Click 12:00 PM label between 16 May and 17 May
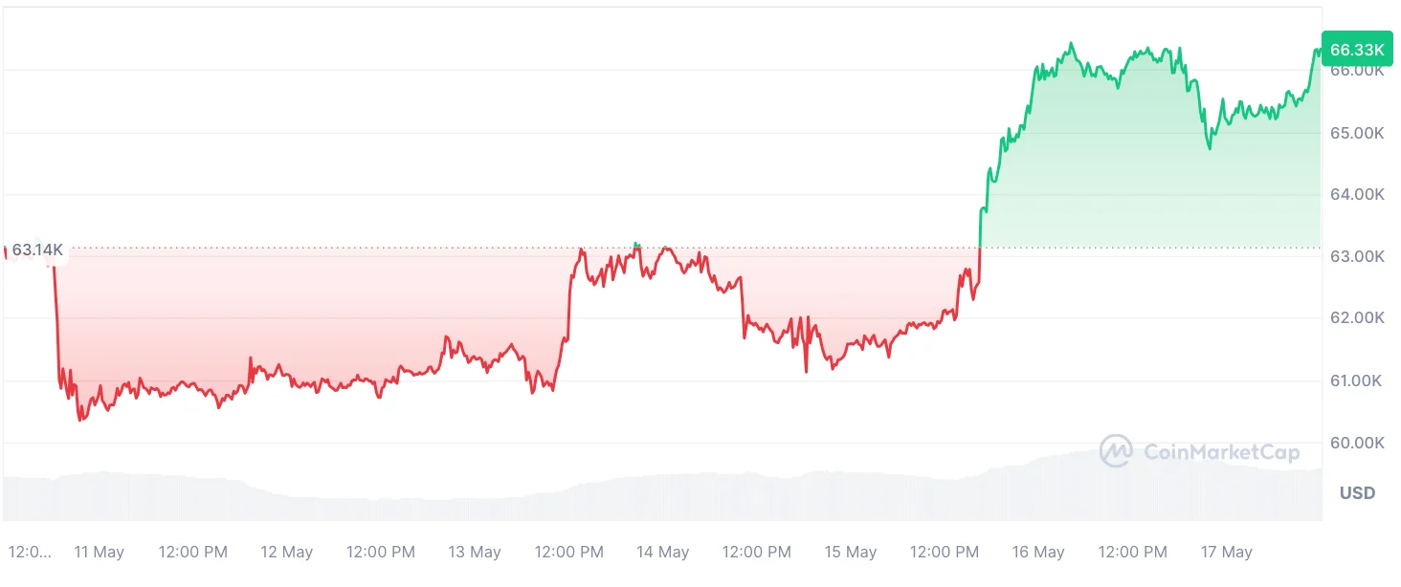The height and width of the screenshot is (587, 1401). click(1132, 553)
